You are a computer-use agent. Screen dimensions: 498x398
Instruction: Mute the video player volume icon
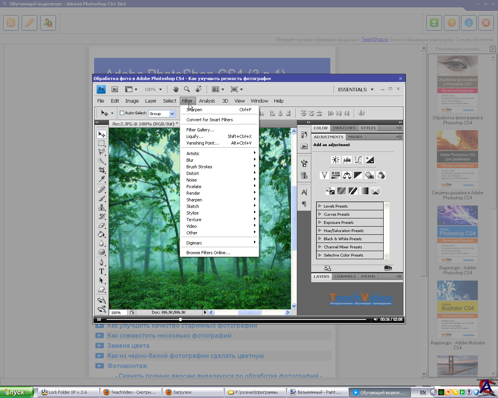click(375, 319)
